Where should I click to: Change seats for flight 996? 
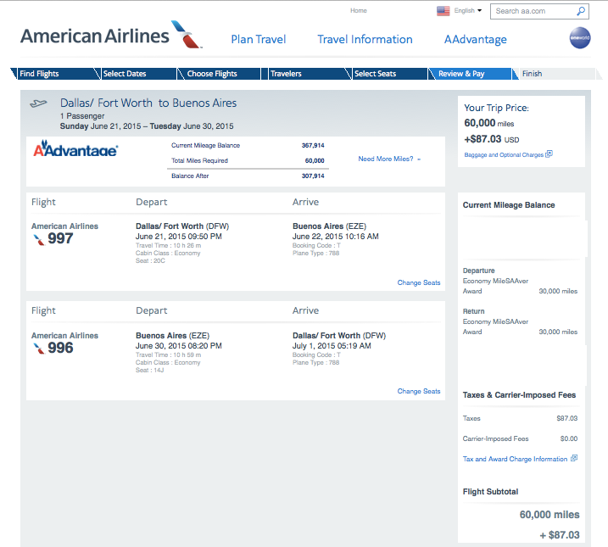[419, 391]
